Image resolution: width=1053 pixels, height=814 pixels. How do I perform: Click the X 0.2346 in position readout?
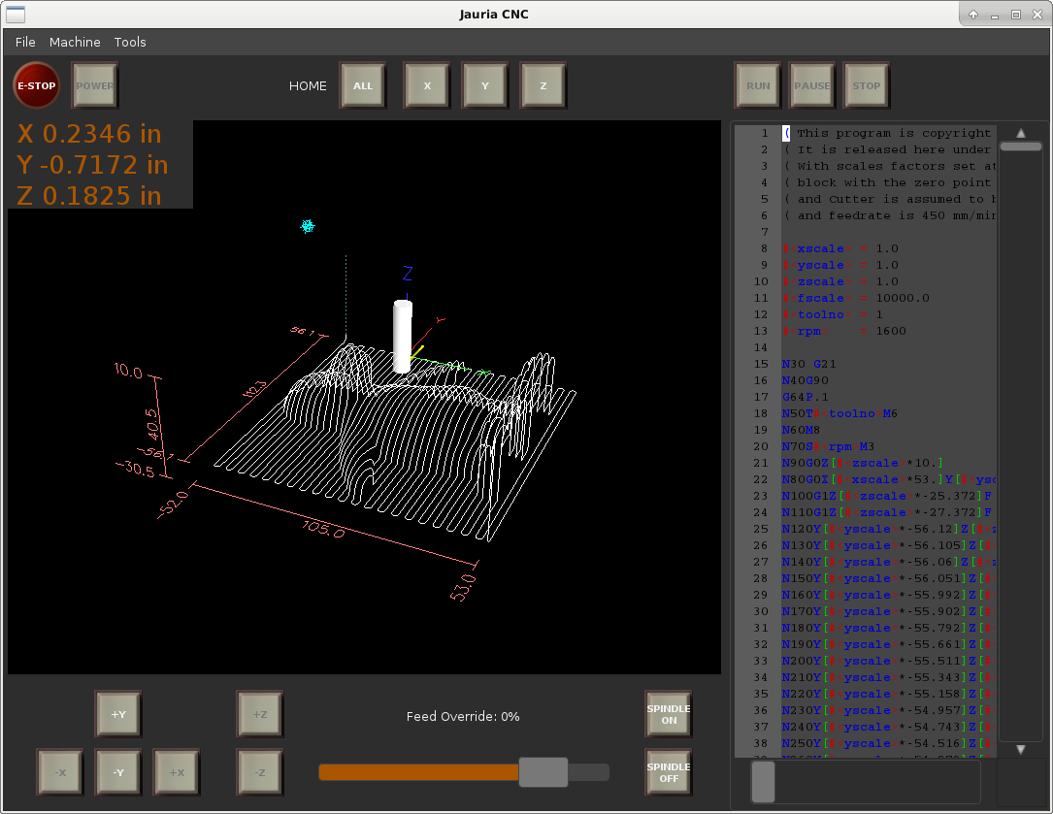click(89, 134)
